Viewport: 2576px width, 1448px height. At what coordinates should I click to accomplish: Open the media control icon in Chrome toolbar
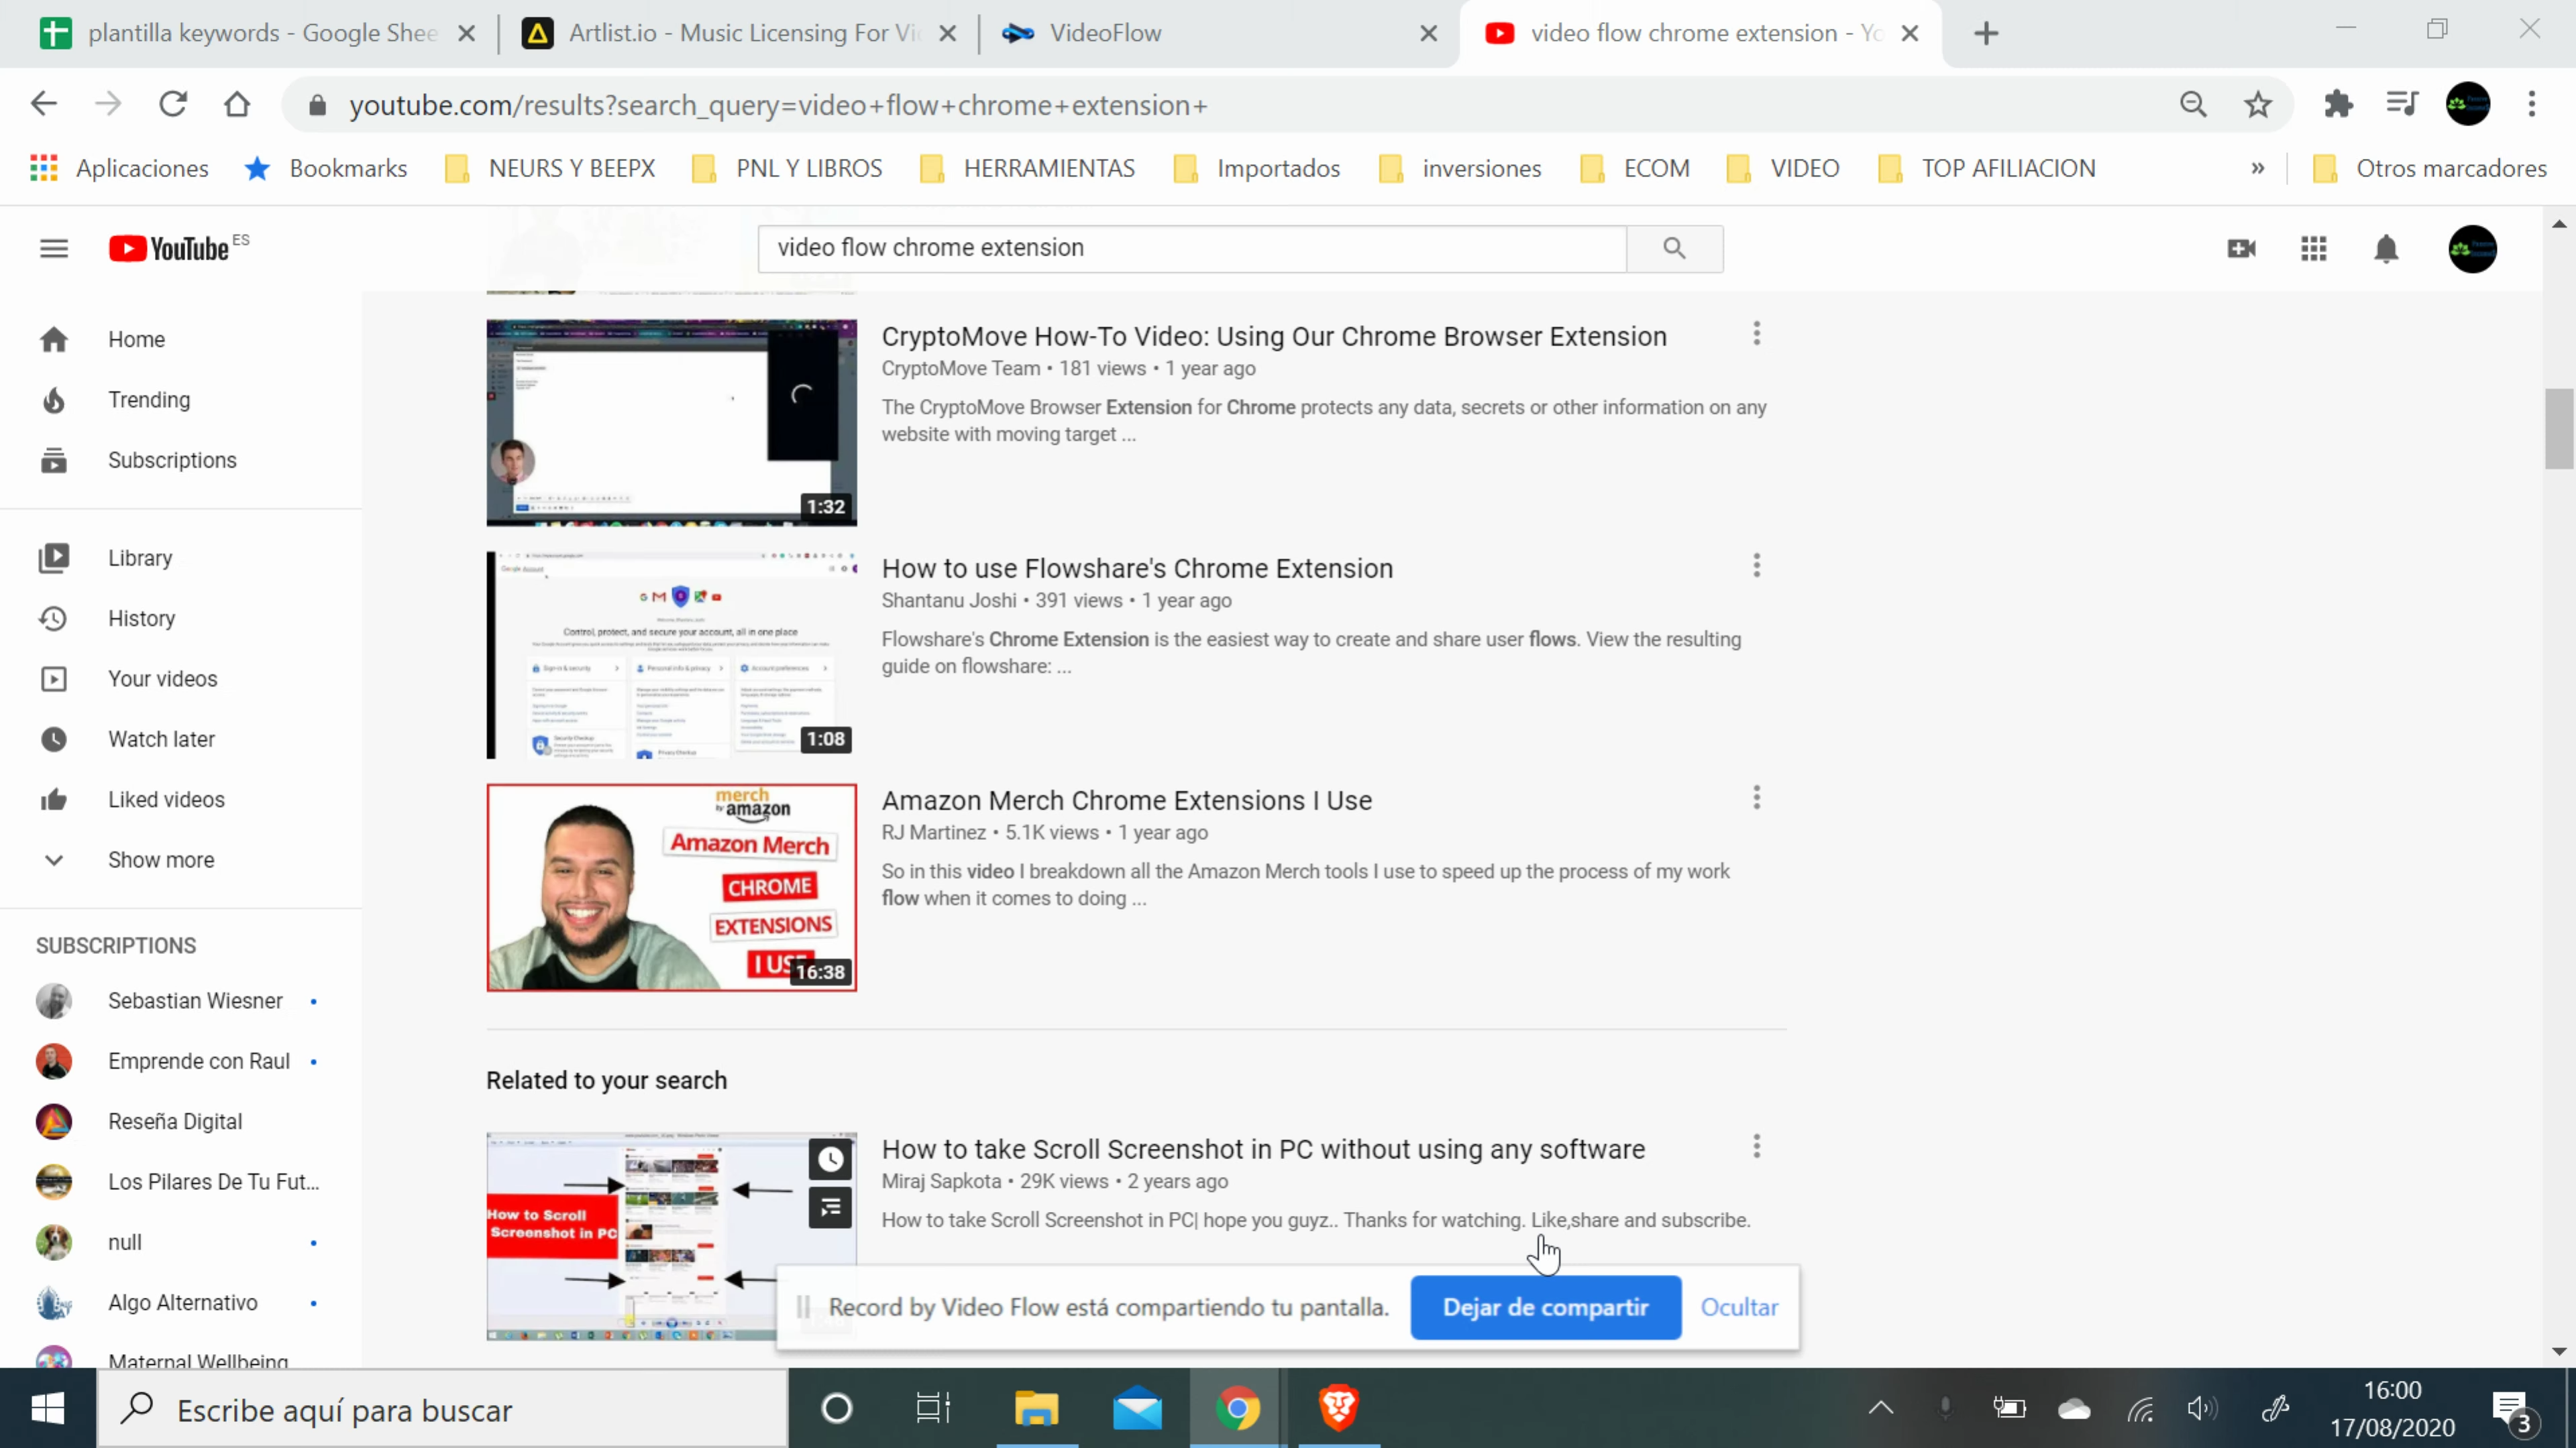[2402, 104]
